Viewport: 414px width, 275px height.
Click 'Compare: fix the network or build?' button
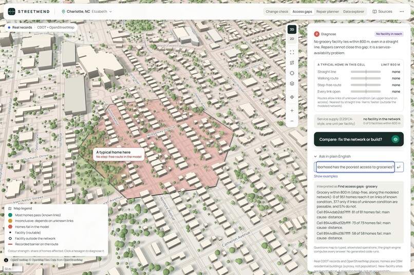click(359, 139)
